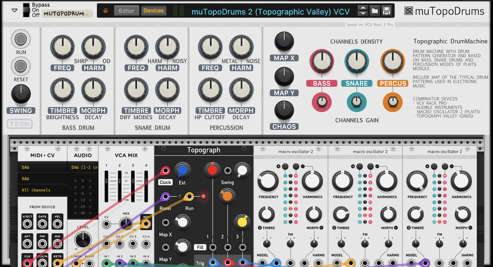Click the LEVEL knob on the AUDIO module
The width and height of the screenshot is (493, 267).
pyautogui.click(x=83, y=239)
